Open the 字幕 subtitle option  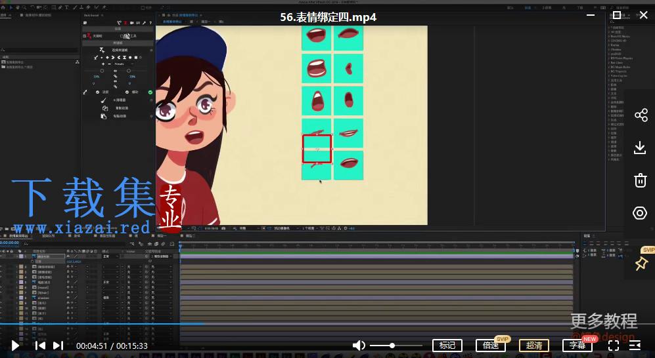[577, 346]
